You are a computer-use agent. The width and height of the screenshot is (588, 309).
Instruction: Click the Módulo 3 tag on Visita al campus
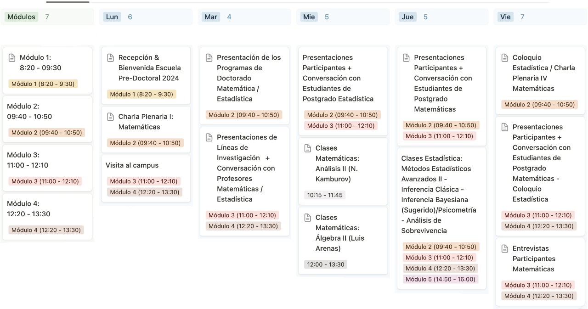(143, 181)
